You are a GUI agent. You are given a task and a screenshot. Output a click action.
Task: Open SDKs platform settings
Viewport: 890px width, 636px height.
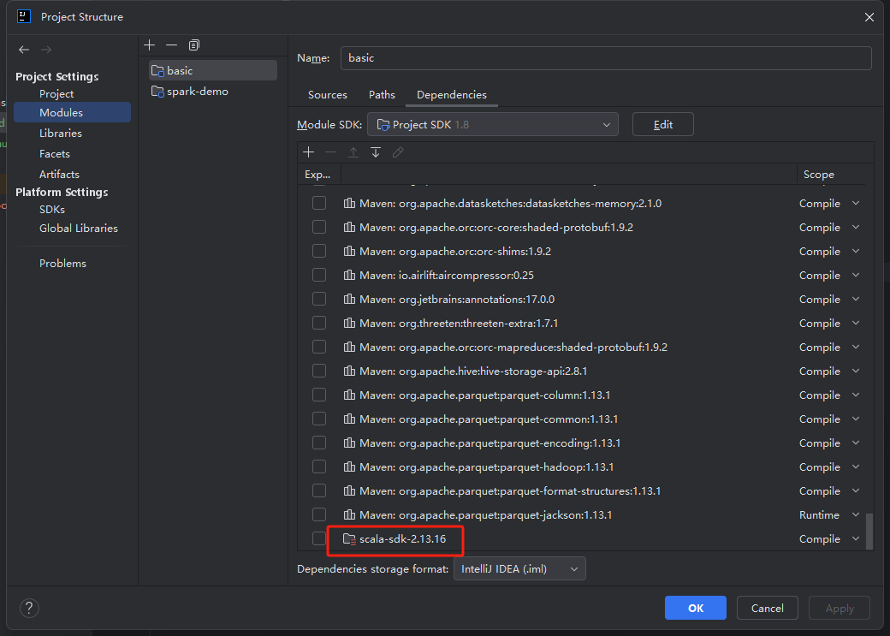click(52, 210)
